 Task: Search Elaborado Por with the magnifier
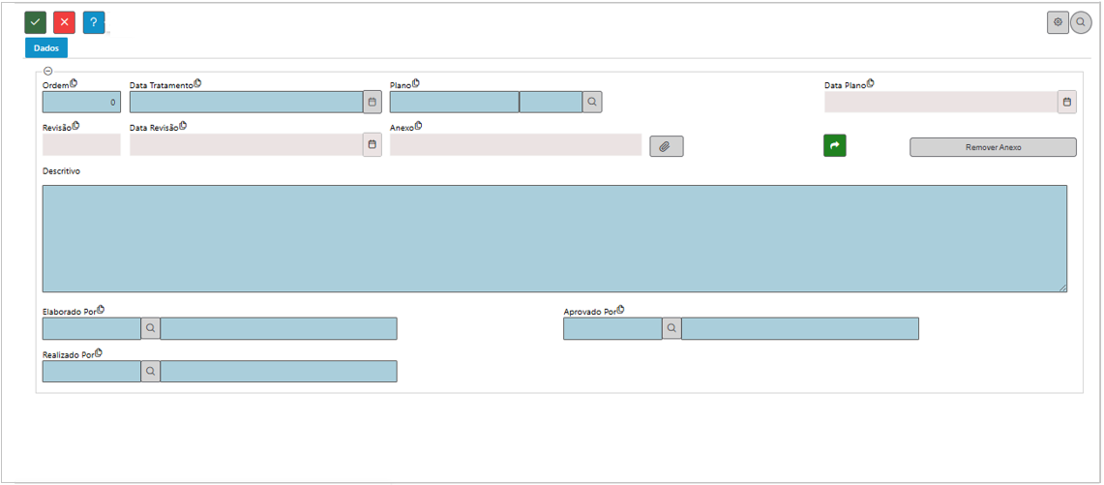point(151,328)
